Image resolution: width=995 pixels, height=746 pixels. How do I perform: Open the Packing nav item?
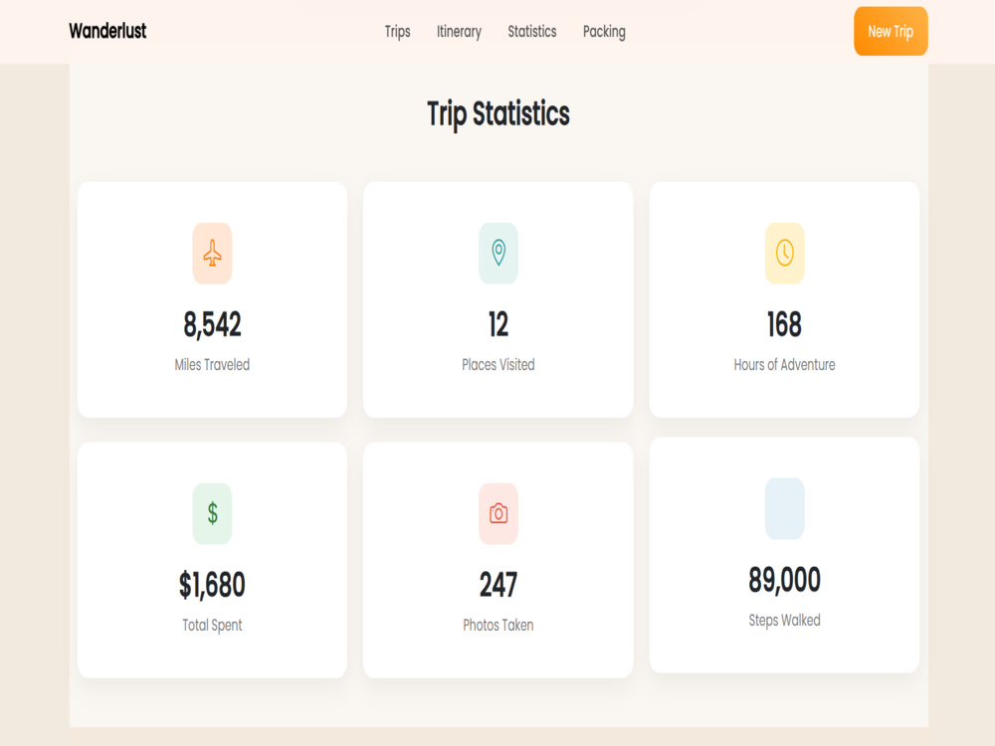tap(604, 32)
